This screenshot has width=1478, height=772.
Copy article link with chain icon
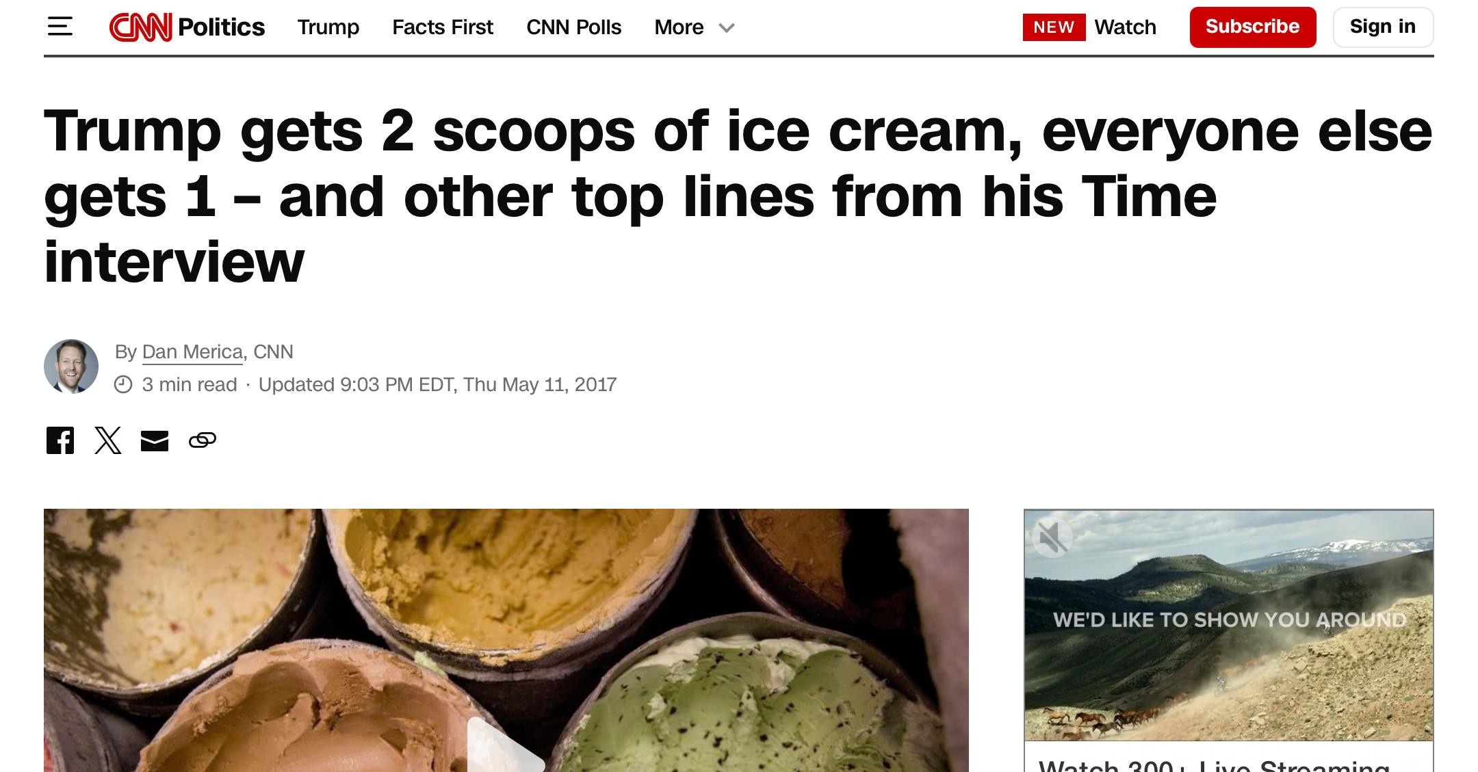pyautogui.click(x=203, y=440)
